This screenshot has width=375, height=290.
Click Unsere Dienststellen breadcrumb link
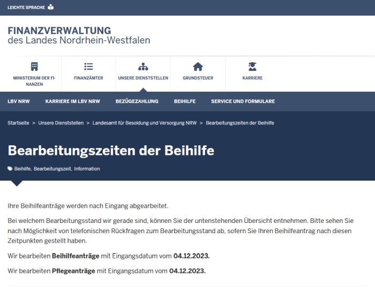tap(61, 123)
